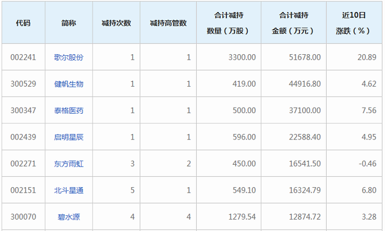
Task: Click the 近10日涨跌（%） column header
Action: point(354,23)
